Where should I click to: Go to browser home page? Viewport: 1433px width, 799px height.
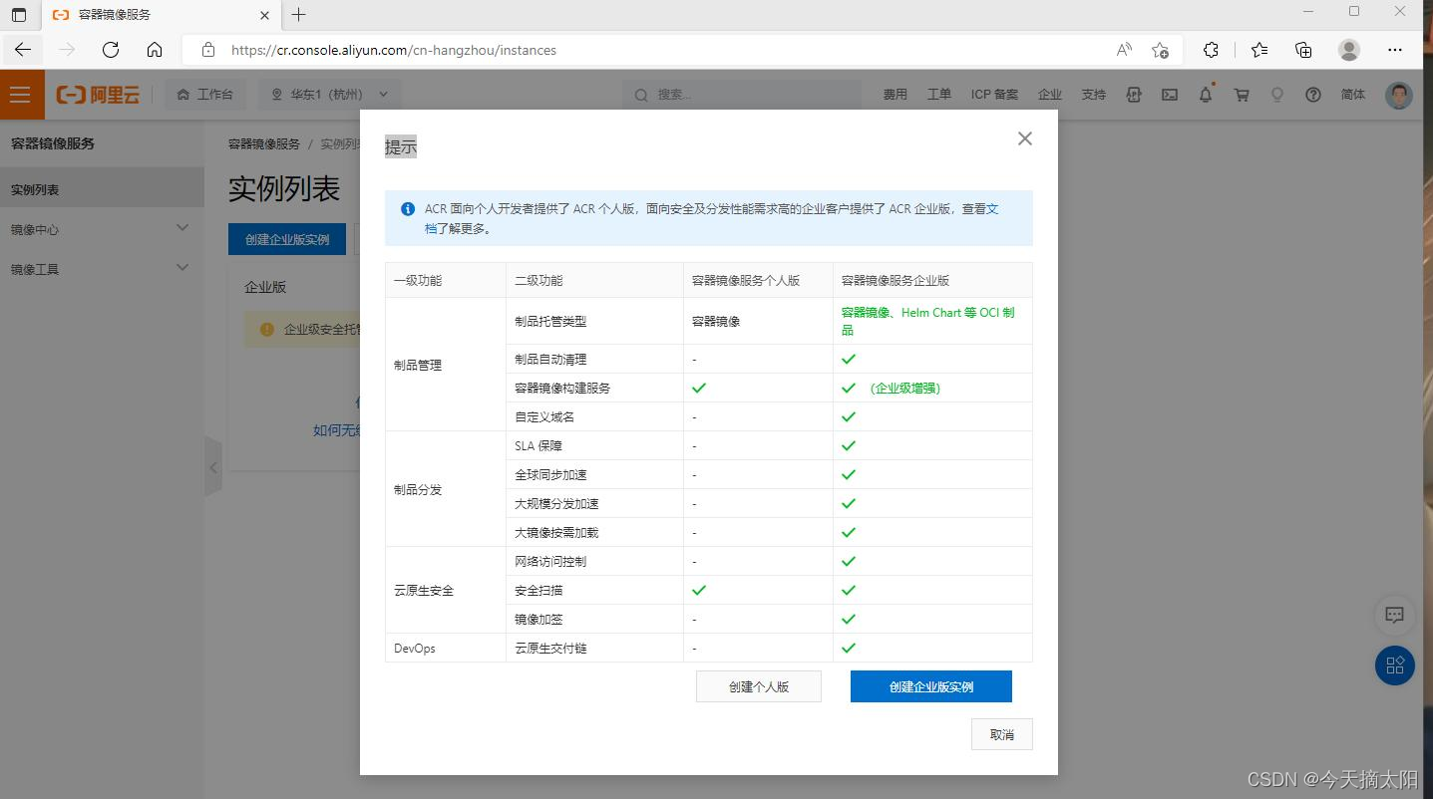tap(155, 50)
